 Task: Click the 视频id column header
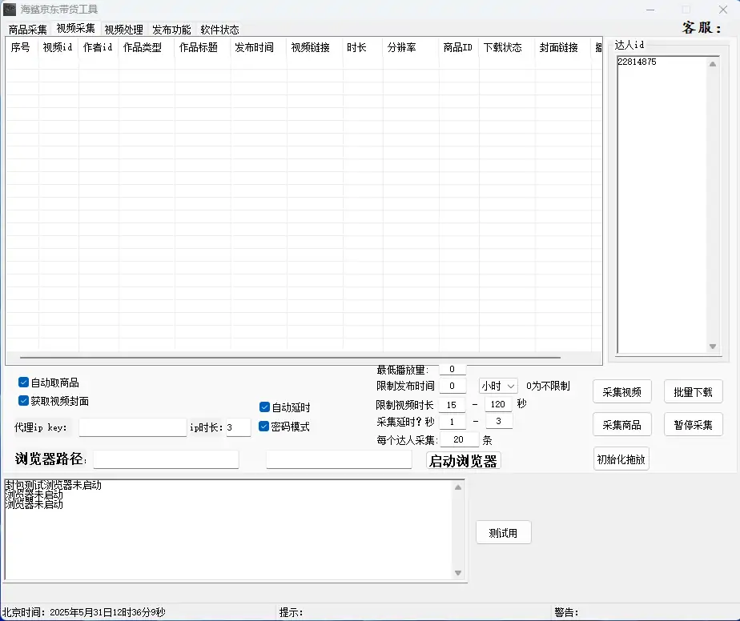(58, 48)
